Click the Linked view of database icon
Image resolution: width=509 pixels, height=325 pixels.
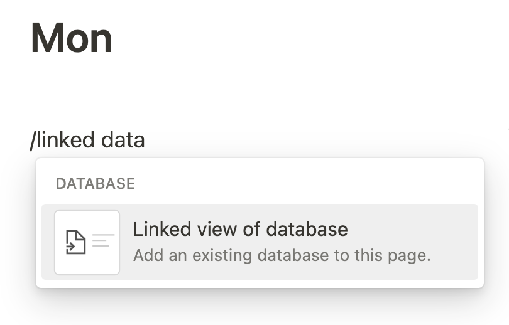(x=87, y=242)
